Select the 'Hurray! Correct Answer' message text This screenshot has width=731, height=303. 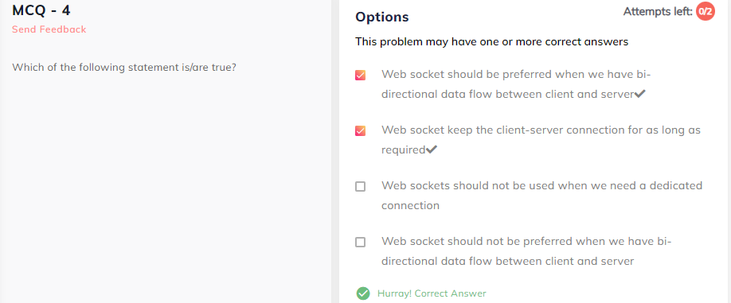432,293
